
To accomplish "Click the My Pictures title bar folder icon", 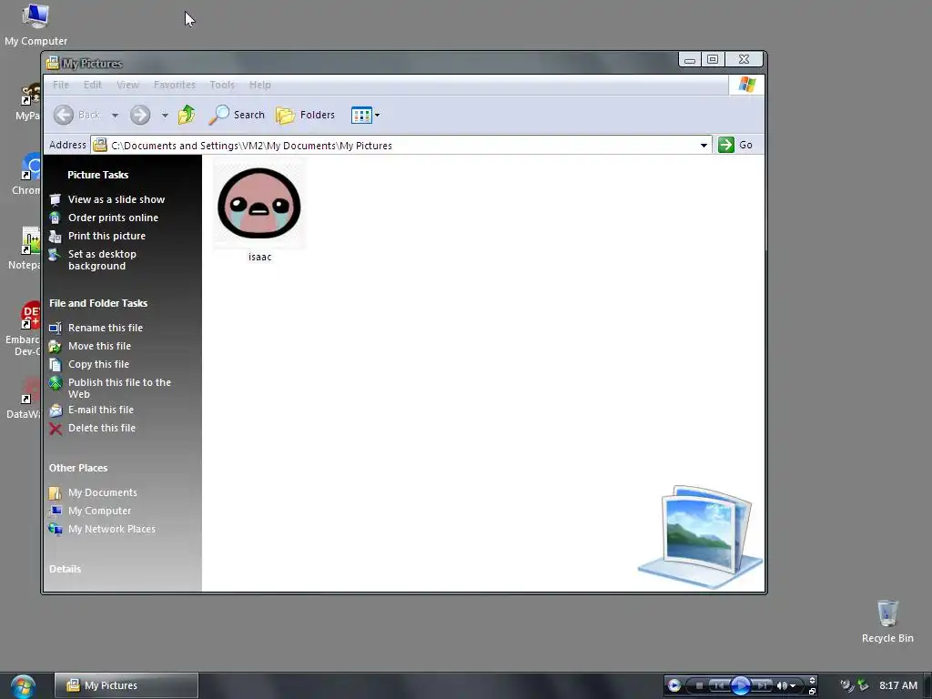I will click(x=52, y=63).
